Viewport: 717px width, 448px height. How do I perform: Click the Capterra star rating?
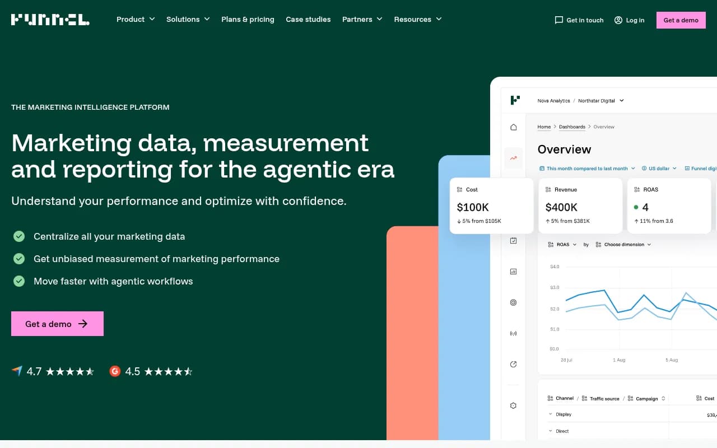tap(70, 371)
